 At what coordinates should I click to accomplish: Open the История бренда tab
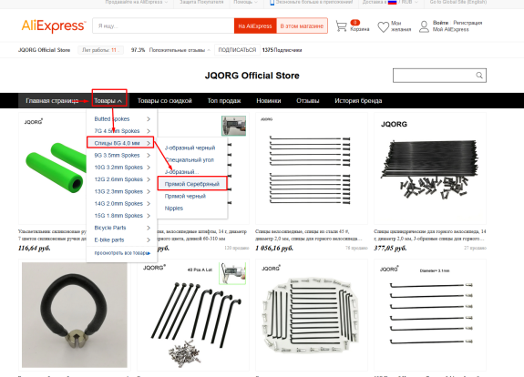(358, 101)
